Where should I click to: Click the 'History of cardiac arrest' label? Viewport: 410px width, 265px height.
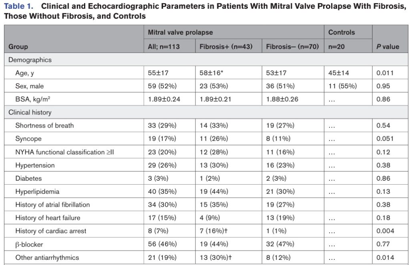point(50,231)
